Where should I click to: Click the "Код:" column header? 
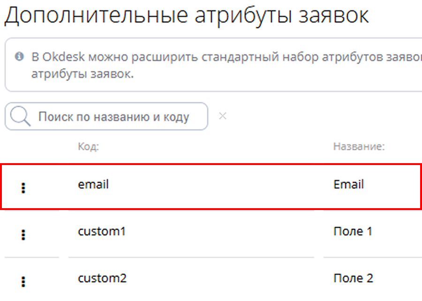[88, 147]
